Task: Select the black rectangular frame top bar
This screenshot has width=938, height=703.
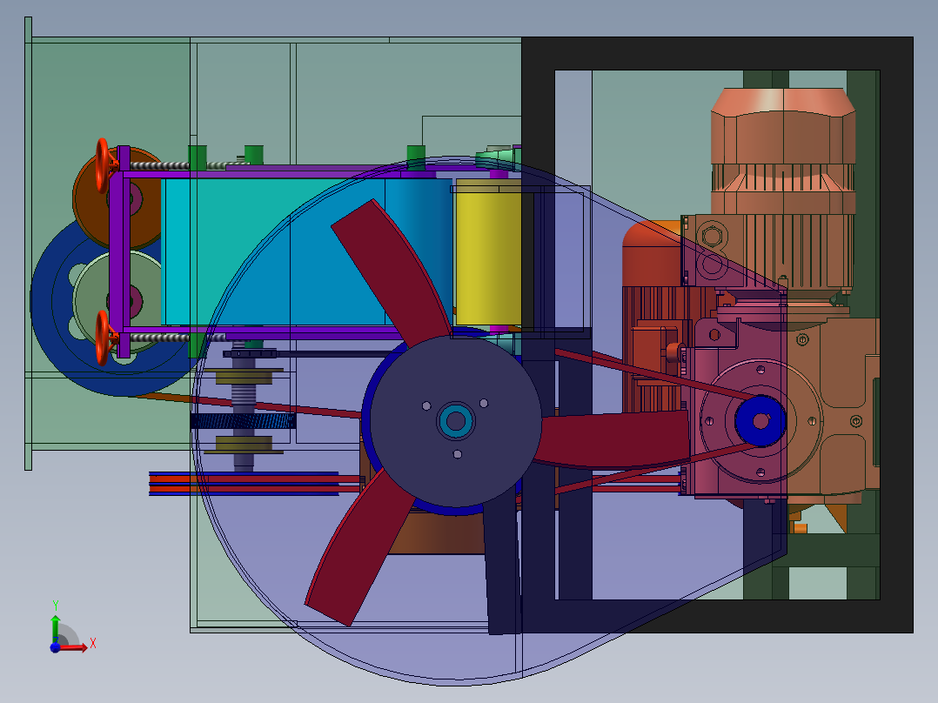Action: (x=717, y=54)
